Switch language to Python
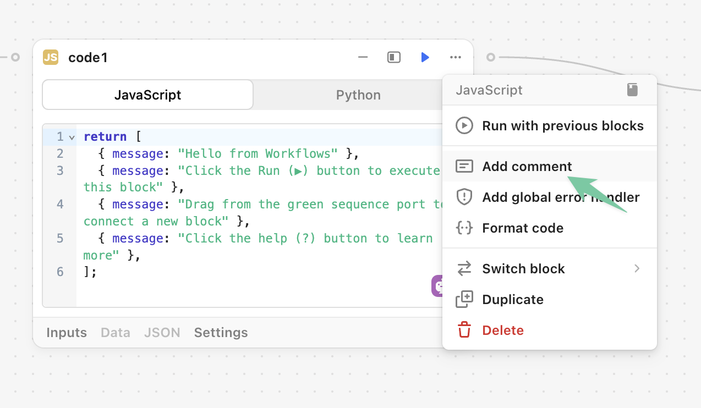 pyautogui.click(x=358, y=95)
